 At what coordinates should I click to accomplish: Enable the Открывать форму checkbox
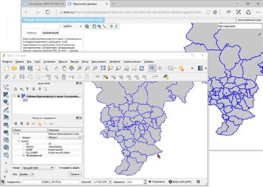tap(57, 168)
